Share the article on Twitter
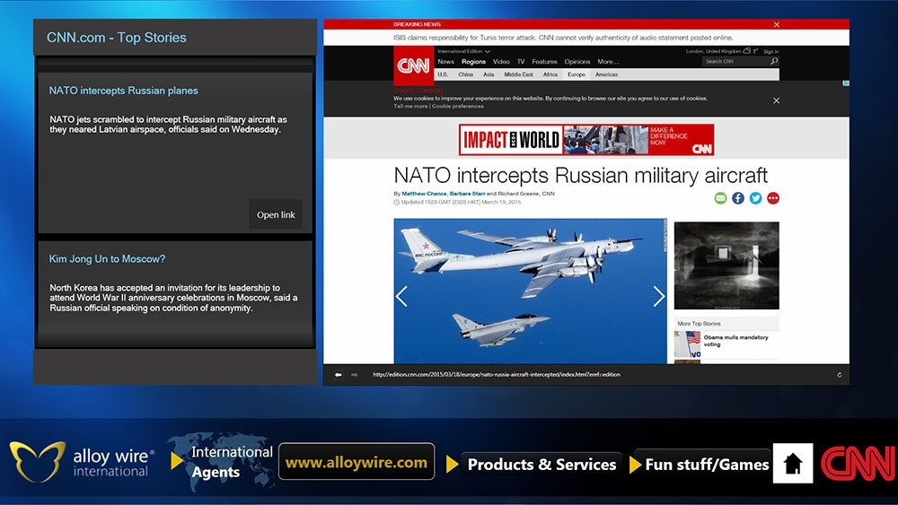Screen dimensions: 898x505 [755, 198]
